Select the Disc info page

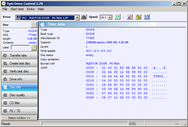pos(20,87)
